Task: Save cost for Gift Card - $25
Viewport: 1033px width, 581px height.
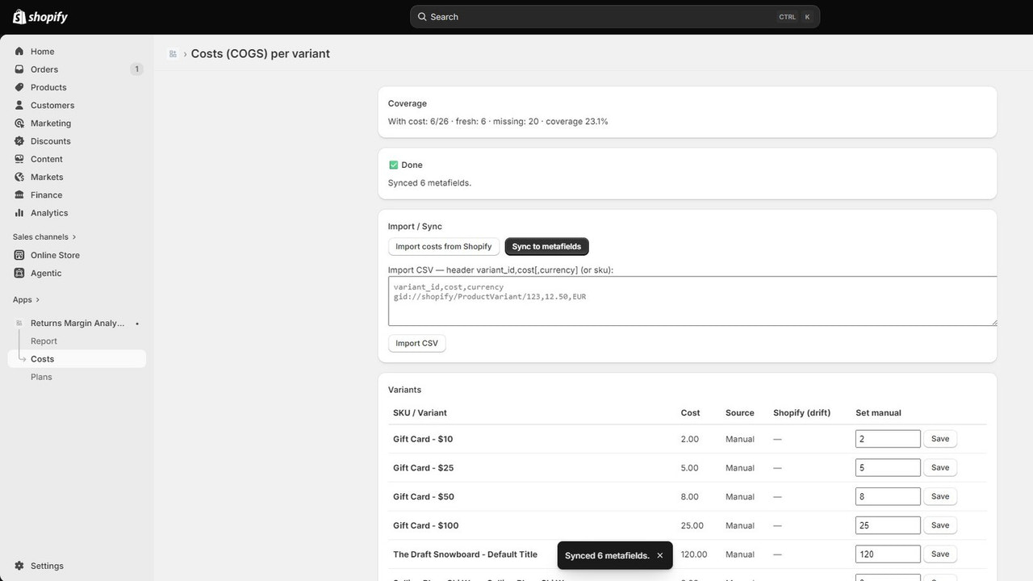Action: point(940,467)
